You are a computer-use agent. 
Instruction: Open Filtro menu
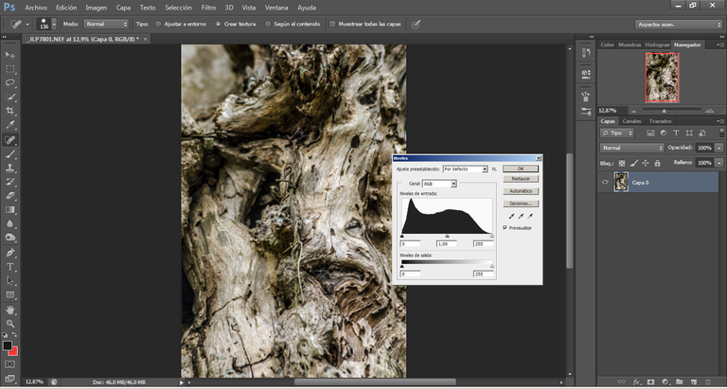coord(208,8)
